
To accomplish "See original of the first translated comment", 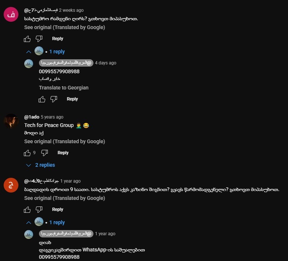I will click(64, 27).
